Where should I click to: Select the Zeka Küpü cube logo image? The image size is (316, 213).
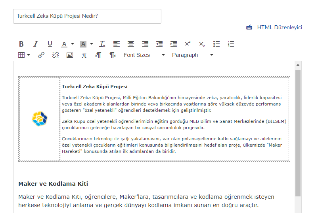pos(40,119)
